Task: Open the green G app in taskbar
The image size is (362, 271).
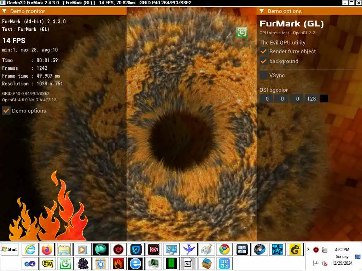Action: (65, 263)
